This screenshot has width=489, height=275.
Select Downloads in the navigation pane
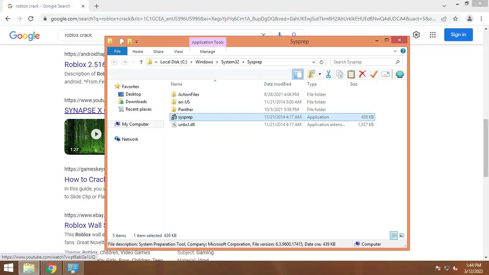tap(136, 102)
